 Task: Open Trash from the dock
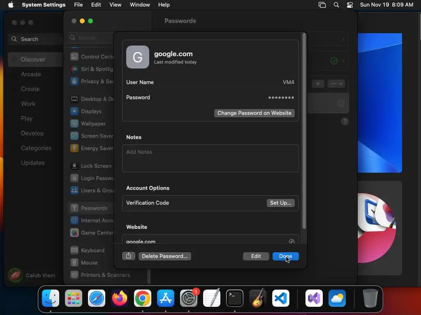(x=370, y=298)
